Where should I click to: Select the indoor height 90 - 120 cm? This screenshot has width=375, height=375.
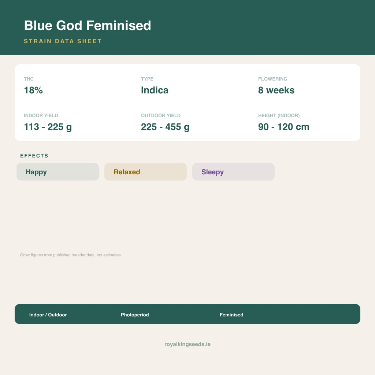coord(284,127)
